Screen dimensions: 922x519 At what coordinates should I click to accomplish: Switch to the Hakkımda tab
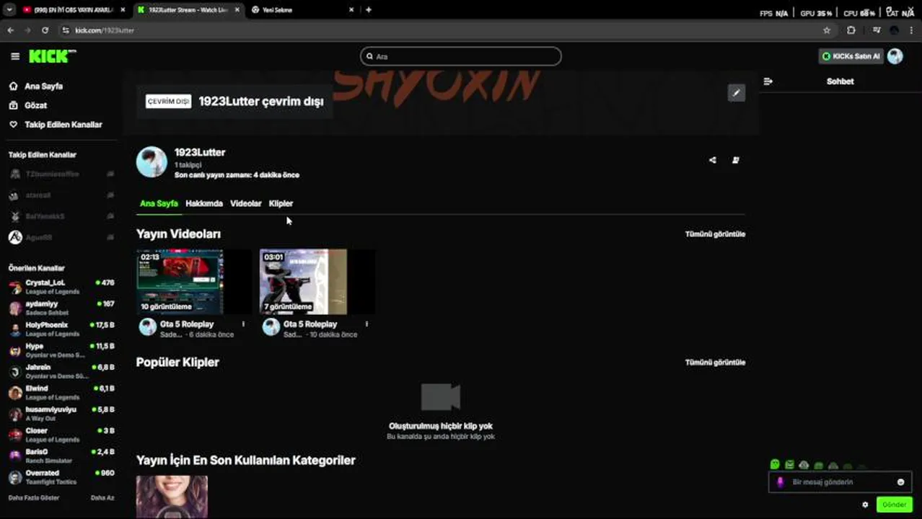coord(204,203)
